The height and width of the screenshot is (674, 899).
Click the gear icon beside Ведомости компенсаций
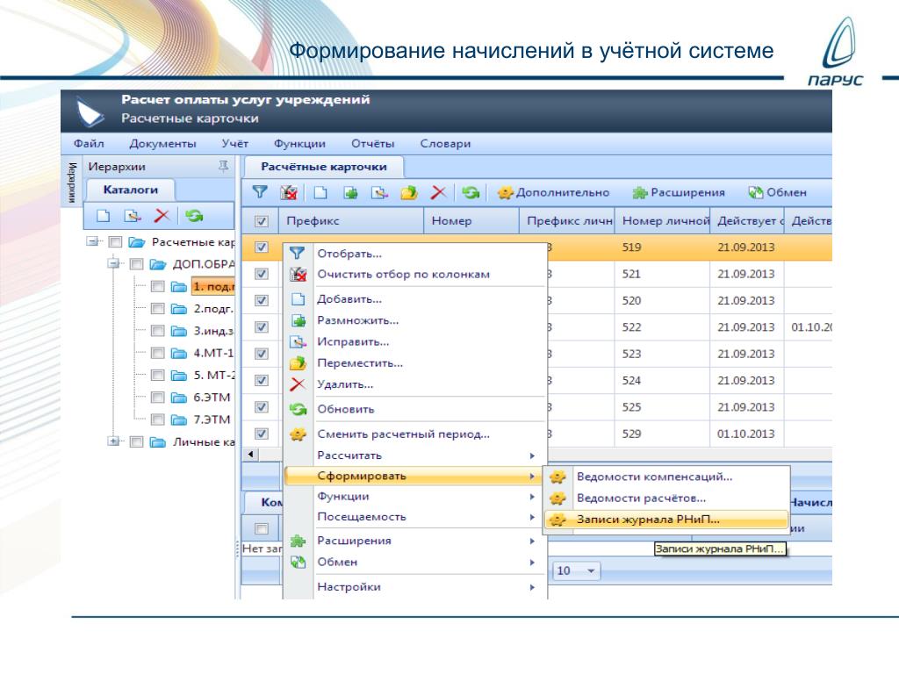tap(557, 477)
